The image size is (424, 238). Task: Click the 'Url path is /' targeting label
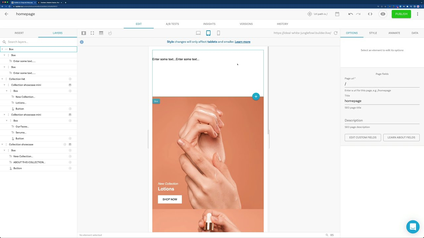320,14
